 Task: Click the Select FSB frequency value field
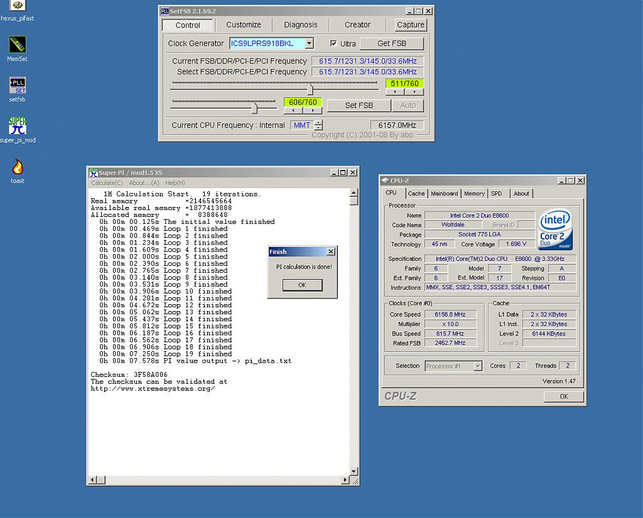coord(367,71)
